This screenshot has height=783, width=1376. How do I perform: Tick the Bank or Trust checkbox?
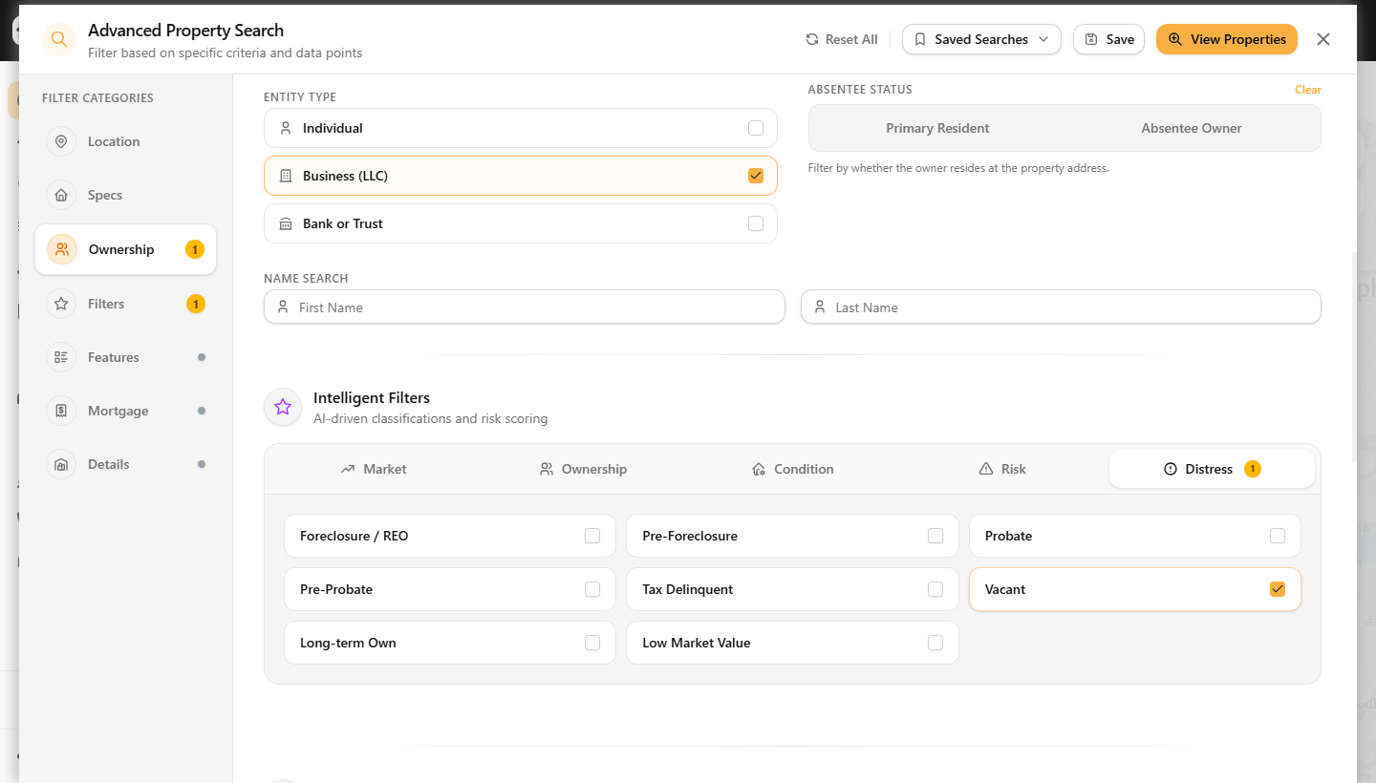click(x=756, y=223)
